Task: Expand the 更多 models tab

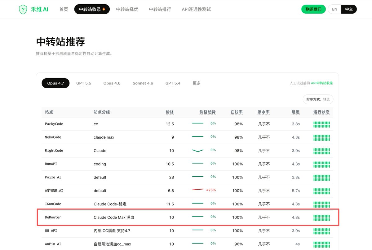Action: click(197, 83)
